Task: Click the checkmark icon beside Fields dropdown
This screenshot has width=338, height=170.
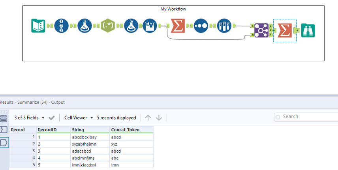Action: pyautogui.click(x=51, y=118)
